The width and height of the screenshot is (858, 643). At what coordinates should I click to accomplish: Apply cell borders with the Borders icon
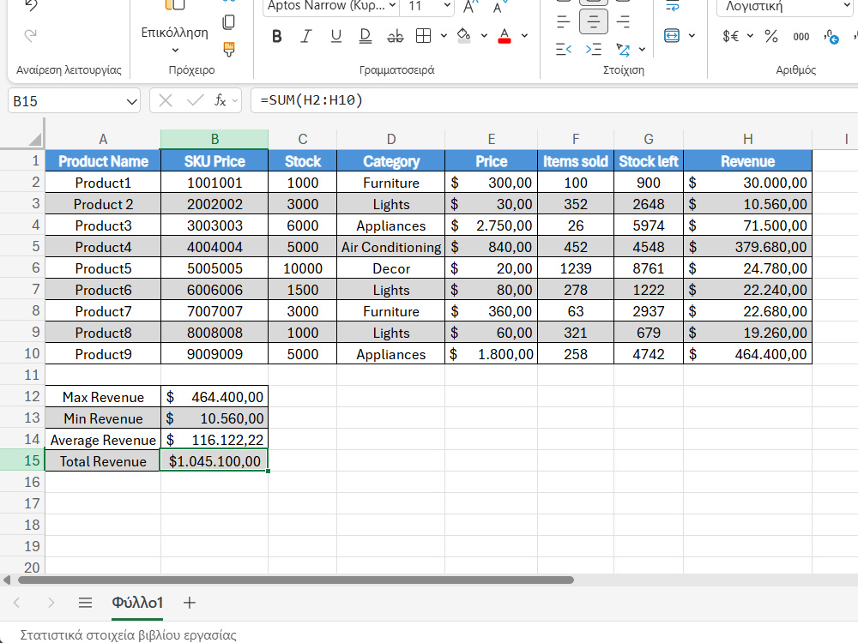424,36
